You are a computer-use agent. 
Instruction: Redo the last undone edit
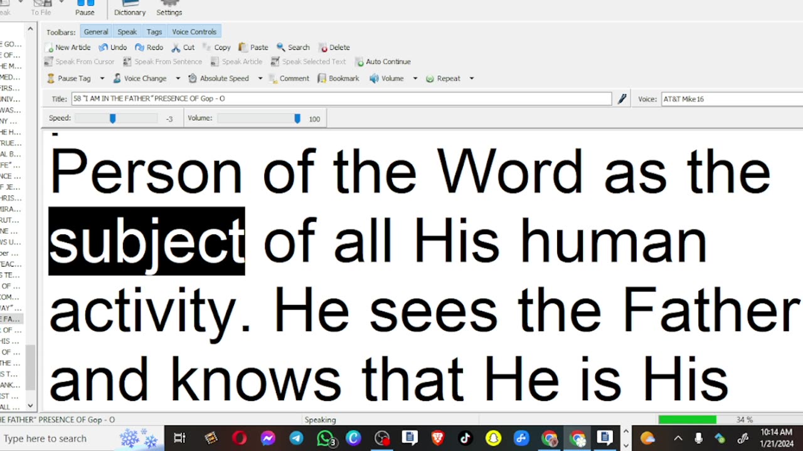click(x=149, y=48)
